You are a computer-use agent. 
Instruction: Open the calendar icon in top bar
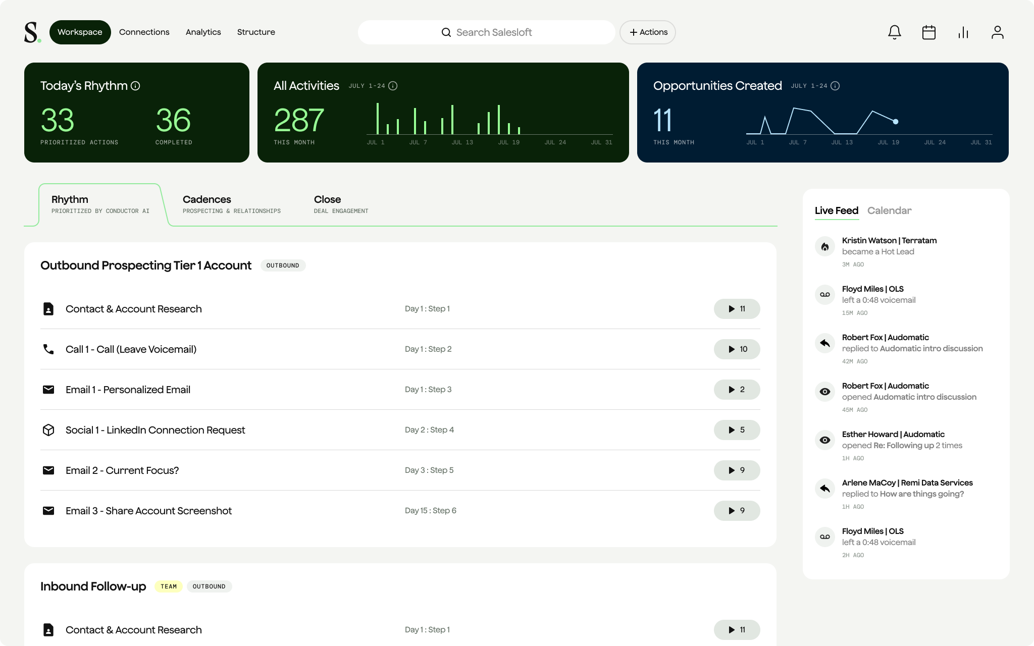(929, 32)
